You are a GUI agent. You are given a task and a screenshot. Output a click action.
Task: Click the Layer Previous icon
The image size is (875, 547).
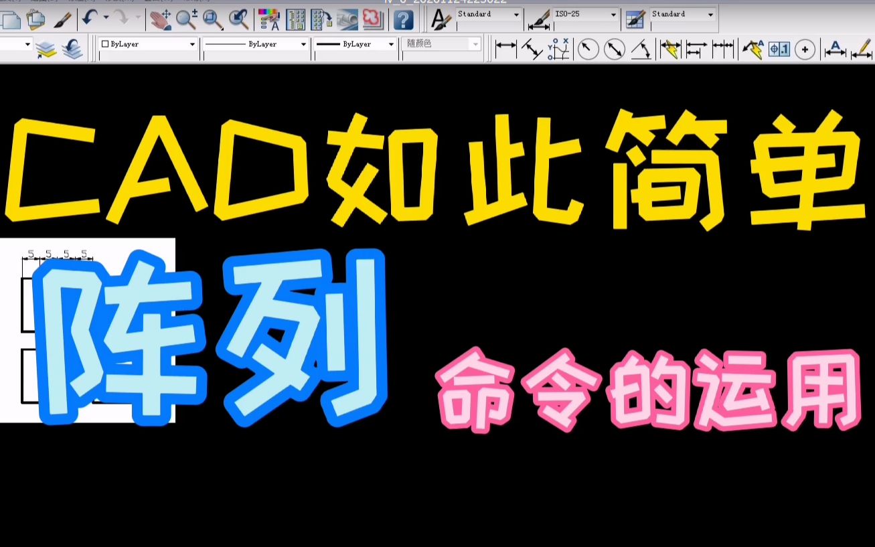pos(72,49)
